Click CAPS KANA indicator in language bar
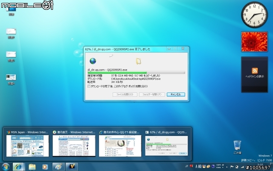Screen dimensions: 273x171 point(218,166)
